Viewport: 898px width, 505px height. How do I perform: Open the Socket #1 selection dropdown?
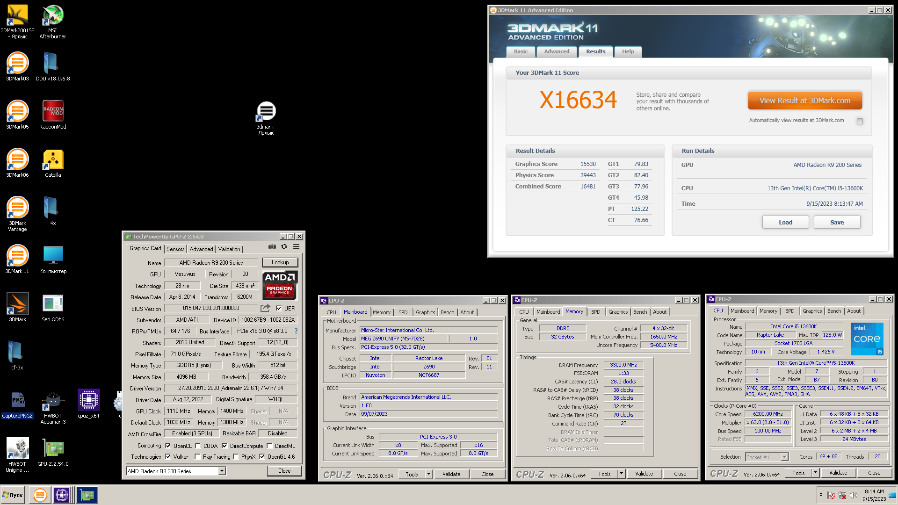[767, 457]
